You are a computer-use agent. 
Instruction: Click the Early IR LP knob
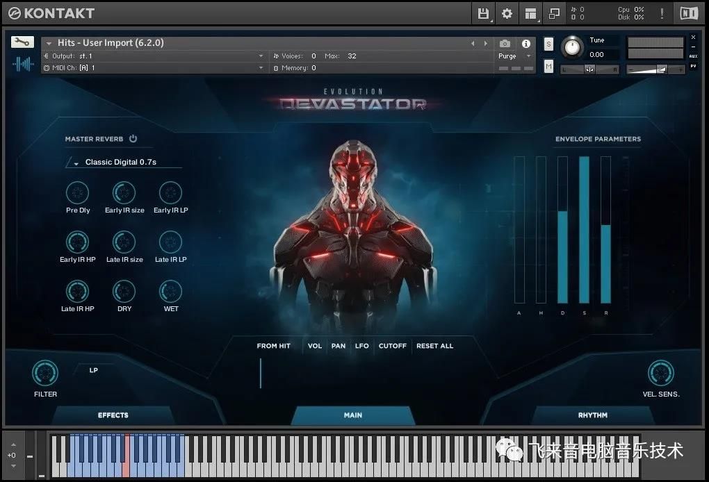(170, 193)
